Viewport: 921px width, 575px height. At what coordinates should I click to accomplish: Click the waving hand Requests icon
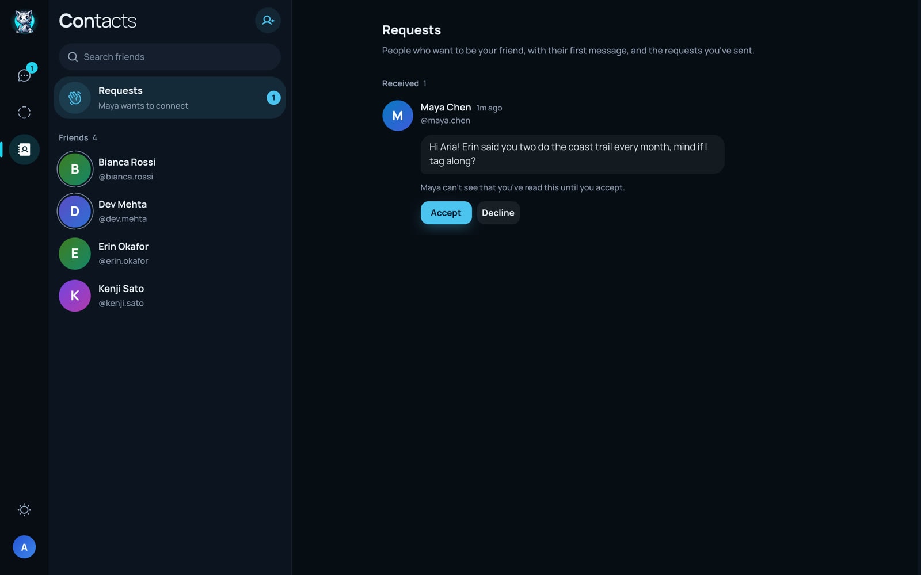point(75,98)
